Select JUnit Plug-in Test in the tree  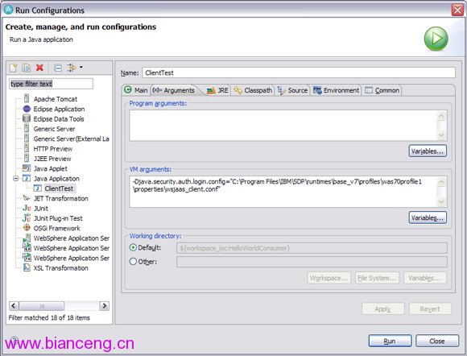58,218
